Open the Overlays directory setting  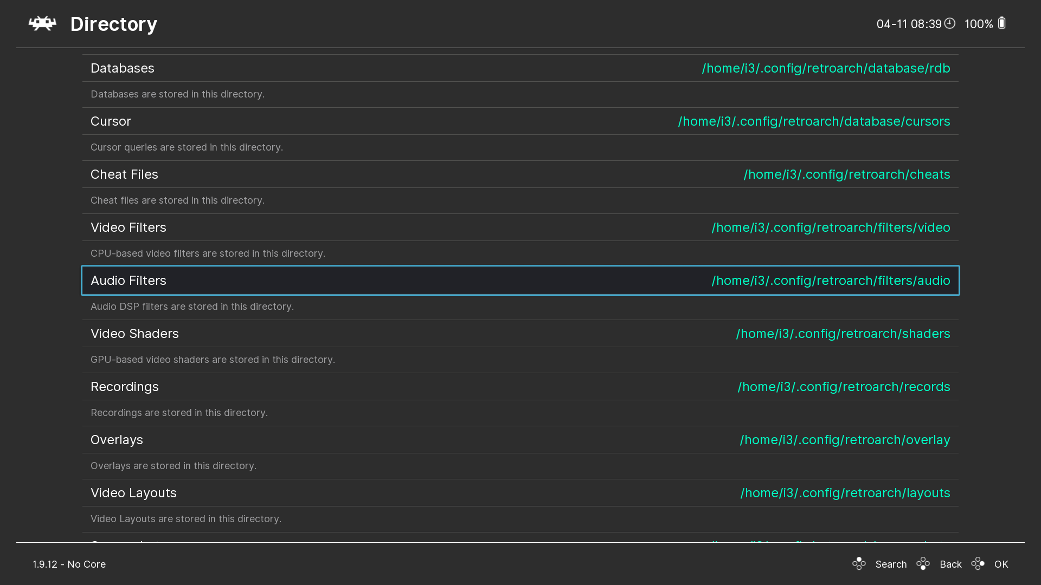pyautogui.click(x=117, y=440)
